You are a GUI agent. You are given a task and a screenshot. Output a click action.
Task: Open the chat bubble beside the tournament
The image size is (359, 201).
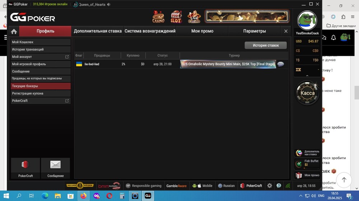pos(280,64)
